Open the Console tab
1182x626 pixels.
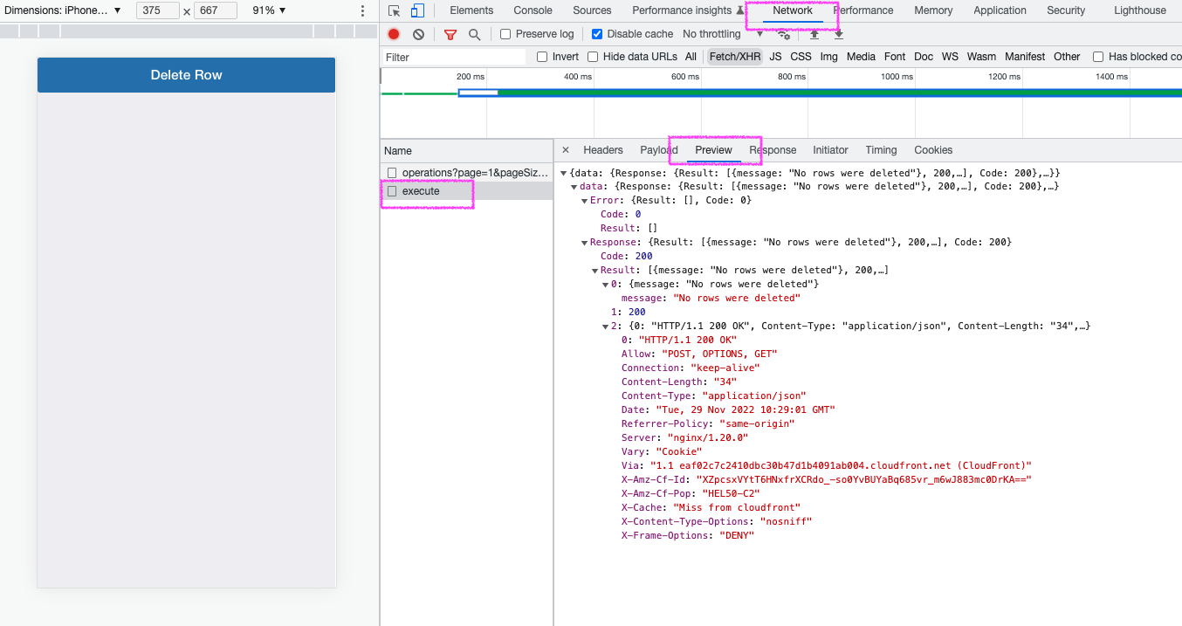(x=533, y=10)
